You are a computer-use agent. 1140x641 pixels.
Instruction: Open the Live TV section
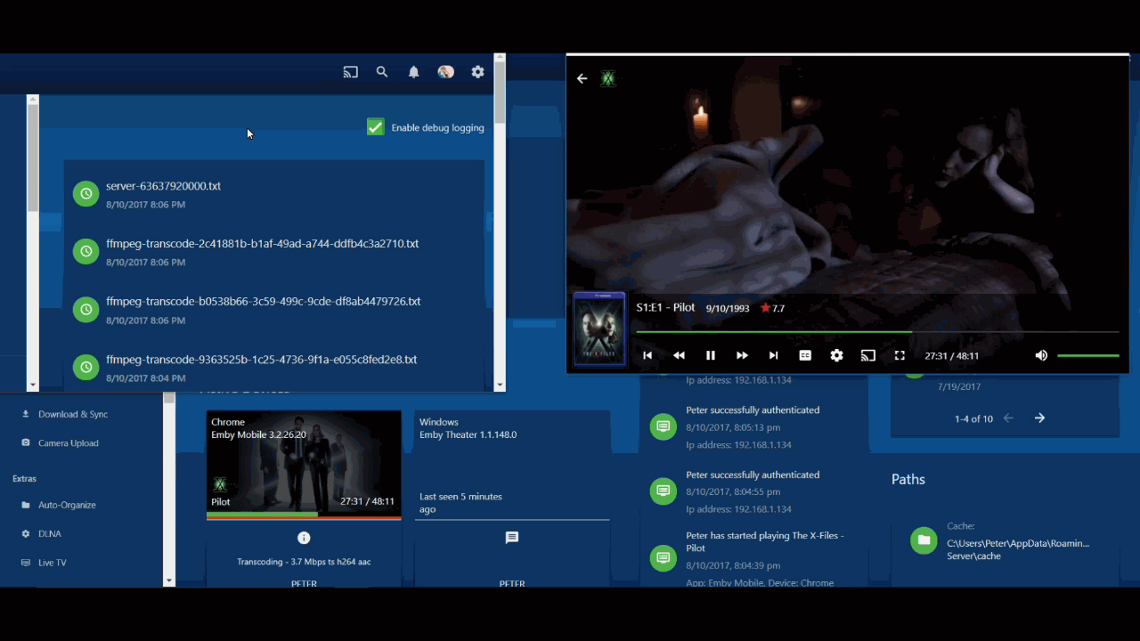pos(51,562)
